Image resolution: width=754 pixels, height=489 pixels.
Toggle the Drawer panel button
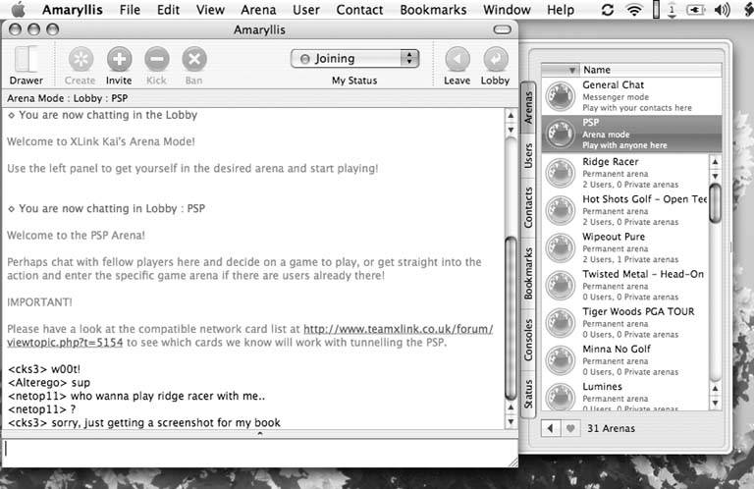point(27,59)
